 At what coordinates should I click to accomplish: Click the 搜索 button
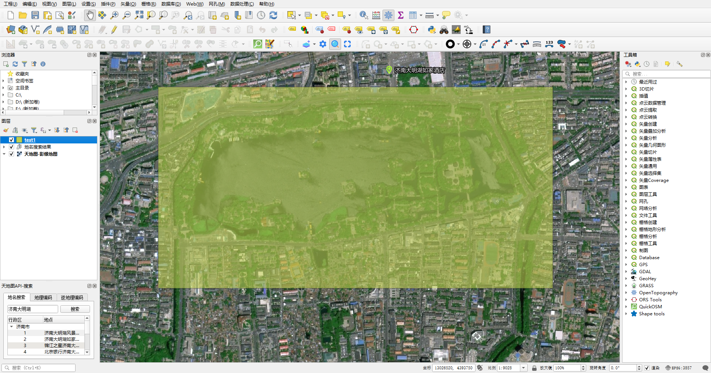click(75, 309)
